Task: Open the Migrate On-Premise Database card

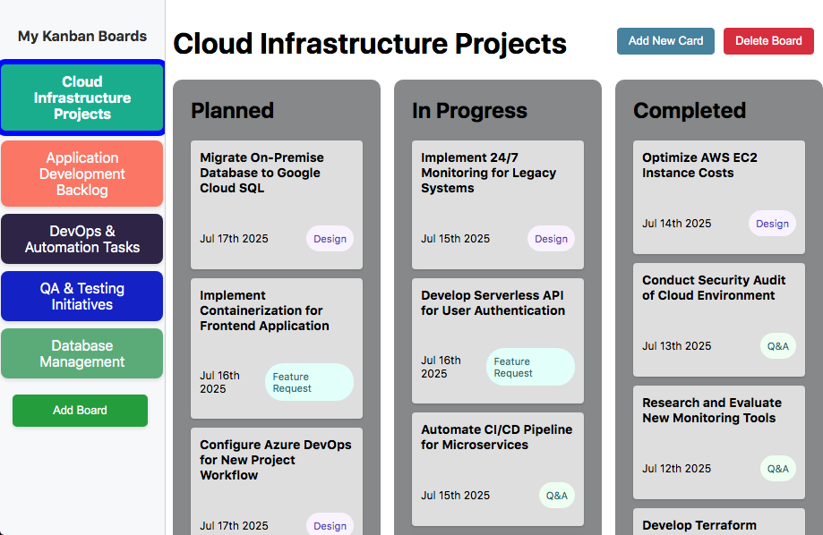Action: 277,205
